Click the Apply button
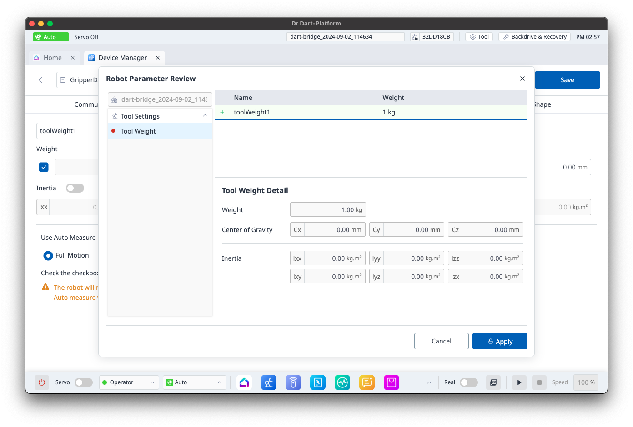 tap(499, 341)
